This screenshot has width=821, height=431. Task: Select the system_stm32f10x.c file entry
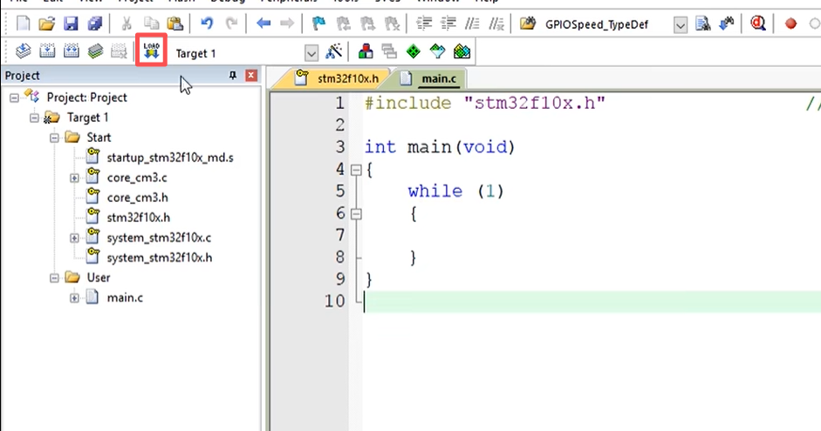(159, 238)
